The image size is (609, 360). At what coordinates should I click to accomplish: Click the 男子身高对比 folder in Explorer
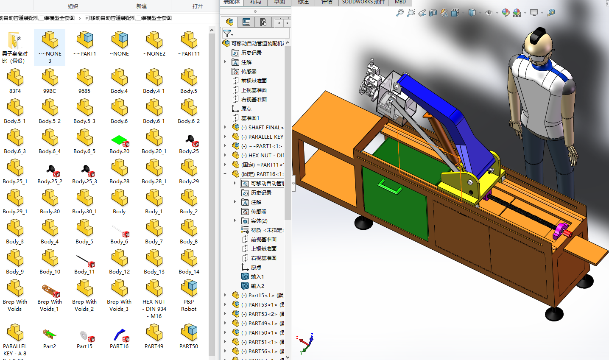tap(15, 47)
